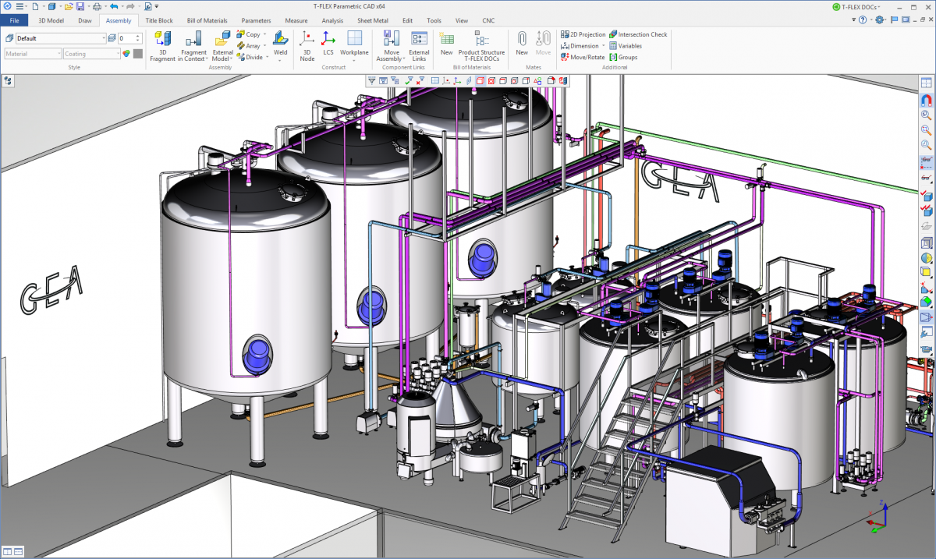Toggle the shaded sphere render style button
The width and height of the screenshot is (936, 559).
coord(926,257)
